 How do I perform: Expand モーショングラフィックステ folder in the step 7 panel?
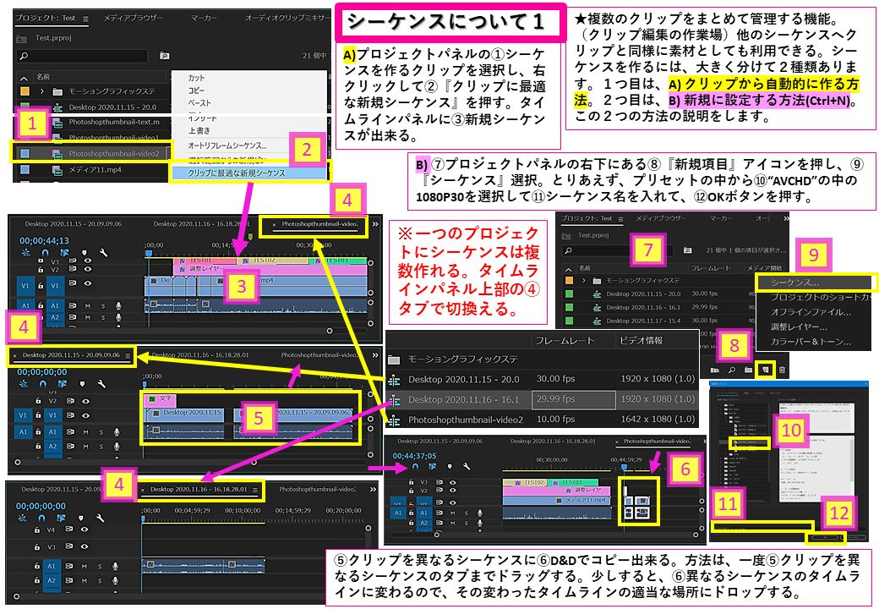[584, 280]
